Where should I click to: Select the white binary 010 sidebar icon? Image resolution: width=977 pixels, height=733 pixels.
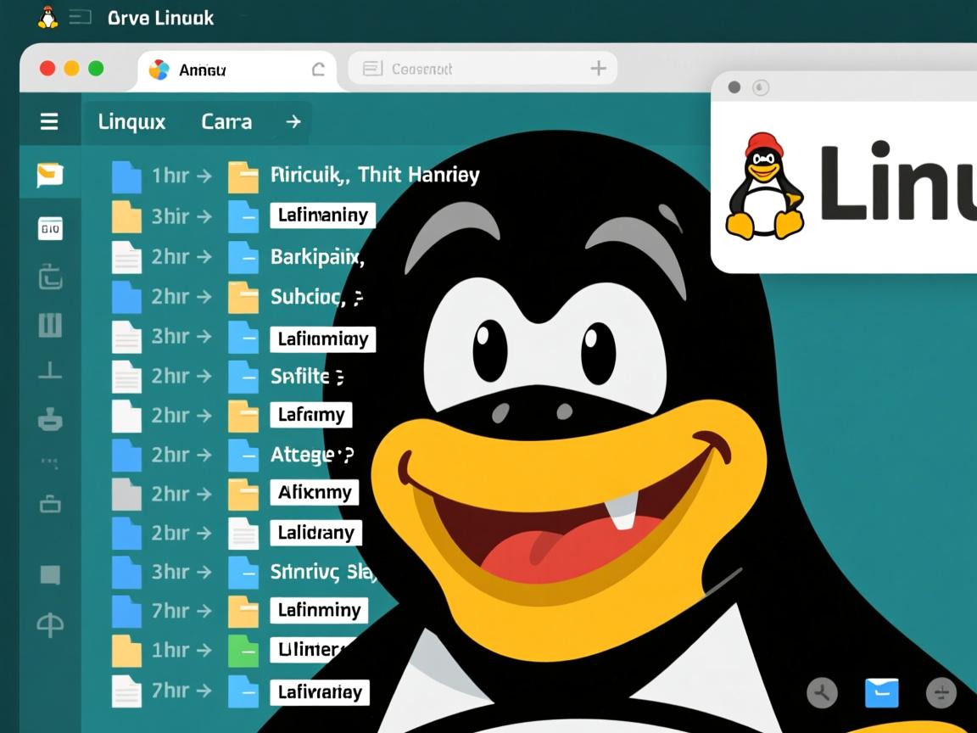coord(50,227)
